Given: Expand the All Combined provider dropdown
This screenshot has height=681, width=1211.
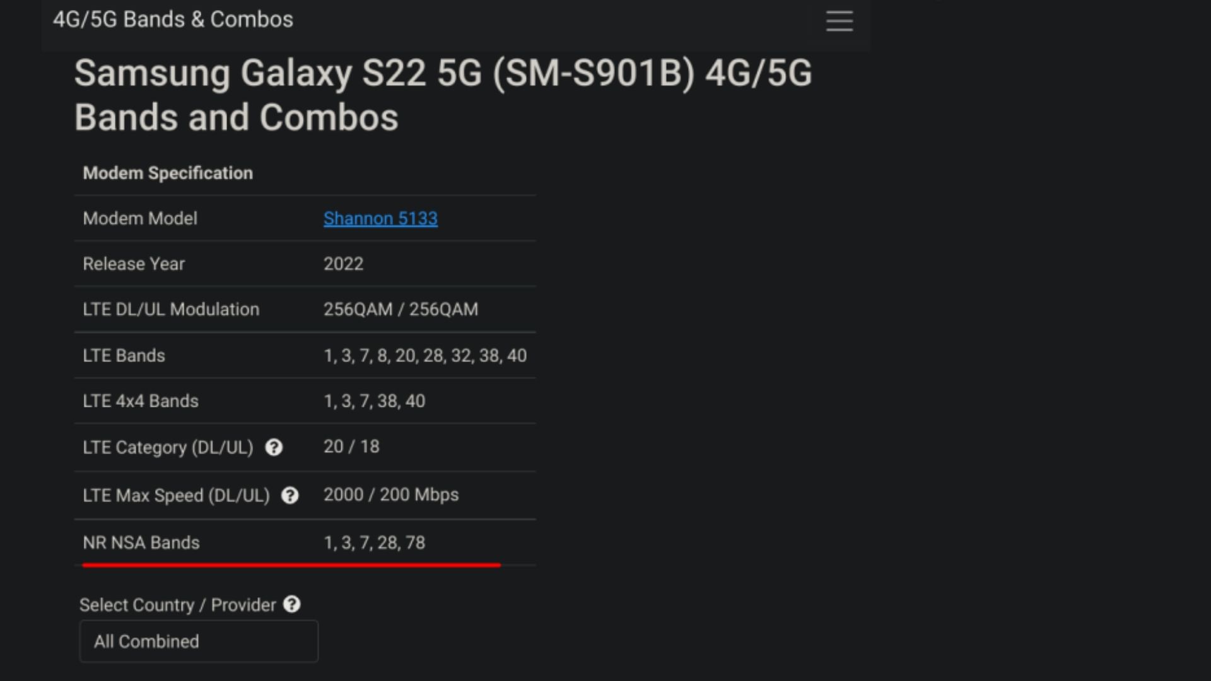Looking at the screenshot, I should [199, 641].
